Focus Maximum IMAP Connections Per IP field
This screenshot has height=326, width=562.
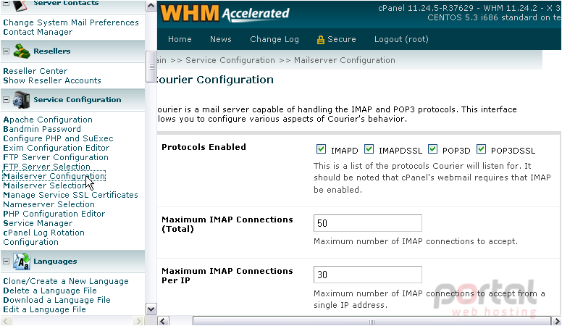(x=368, y=275)
